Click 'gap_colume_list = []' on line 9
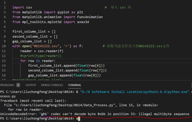The image size is (192, 122). click(x=32, y=41)
